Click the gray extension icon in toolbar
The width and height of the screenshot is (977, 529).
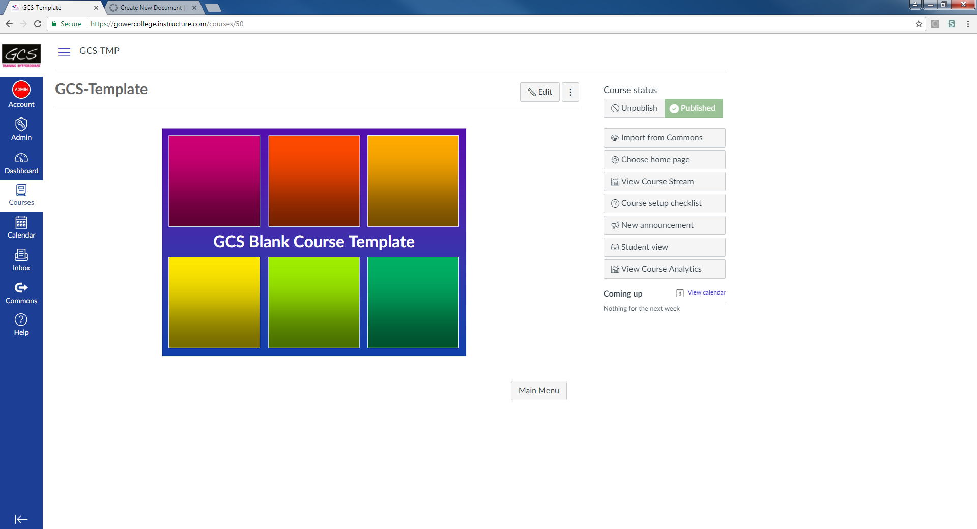935,24
